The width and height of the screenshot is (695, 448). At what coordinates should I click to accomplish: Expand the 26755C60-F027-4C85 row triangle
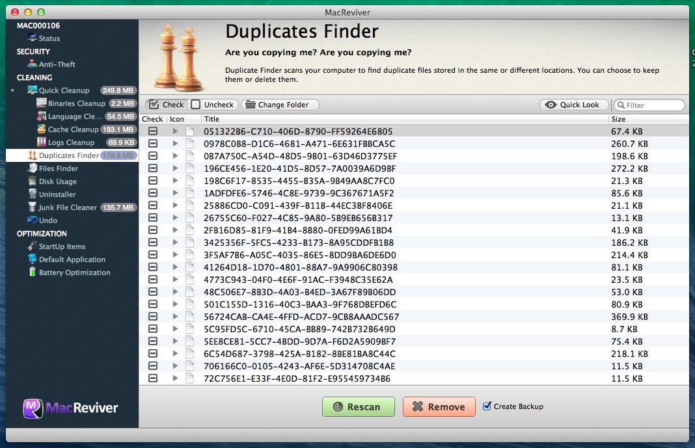pos(175,218)
